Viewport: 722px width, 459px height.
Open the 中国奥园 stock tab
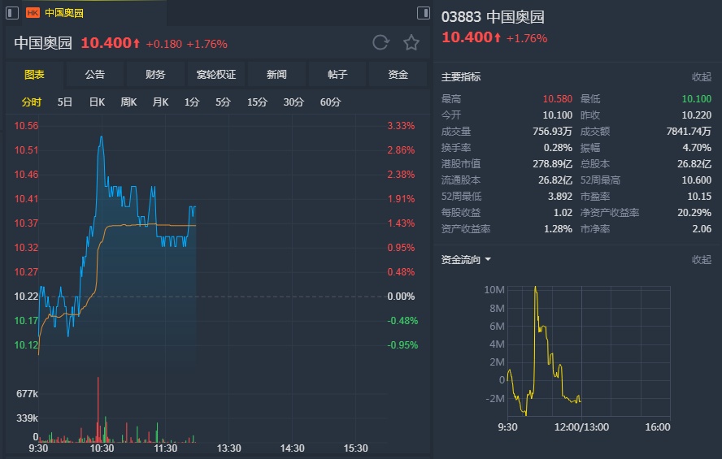[x=63, y=13]
